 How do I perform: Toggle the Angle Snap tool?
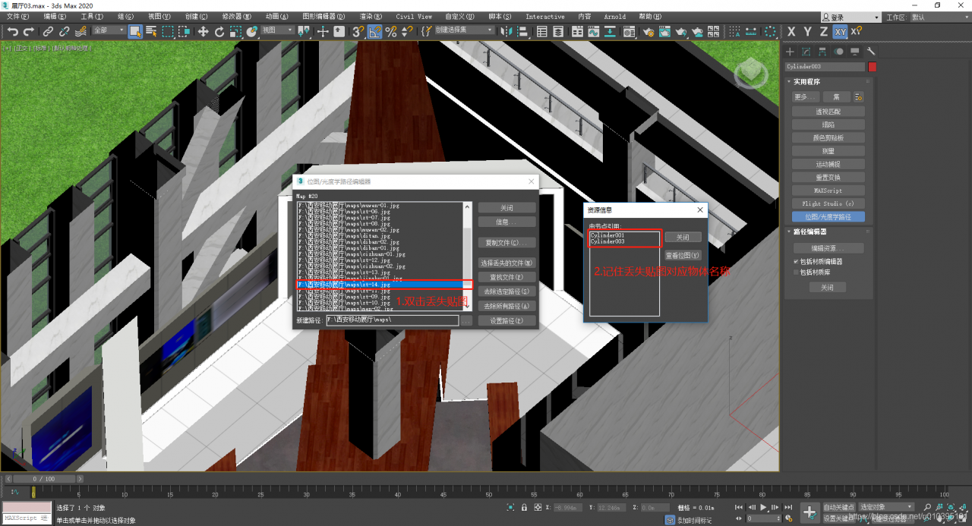pyautogui.click(x=375, y=31)
